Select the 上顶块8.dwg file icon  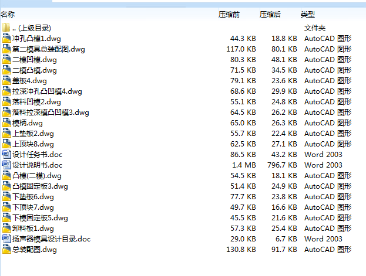6,144
